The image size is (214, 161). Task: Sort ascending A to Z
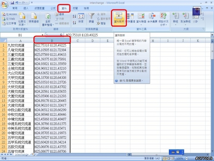[x=74, y=16]
